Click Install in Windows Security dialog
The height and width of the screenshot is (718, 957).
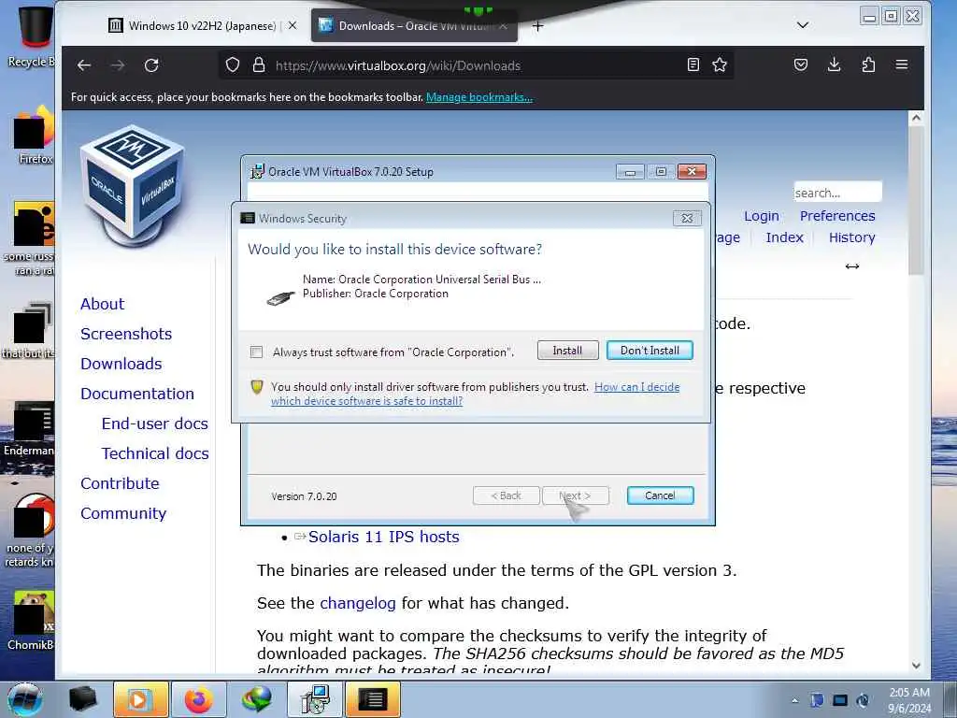click(x=567, y=351)
